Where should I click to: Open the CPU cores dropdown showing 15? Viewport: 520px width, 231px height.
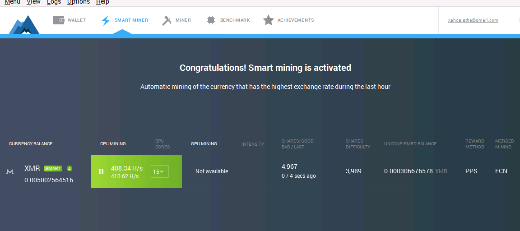(159, 171)
